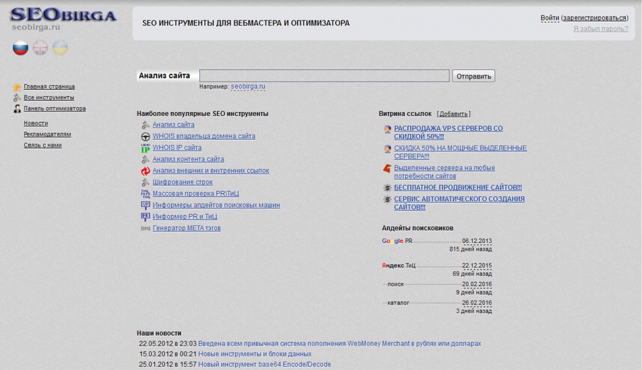Open Добавить link in Витрина ссылок

[x=453, y=114]
